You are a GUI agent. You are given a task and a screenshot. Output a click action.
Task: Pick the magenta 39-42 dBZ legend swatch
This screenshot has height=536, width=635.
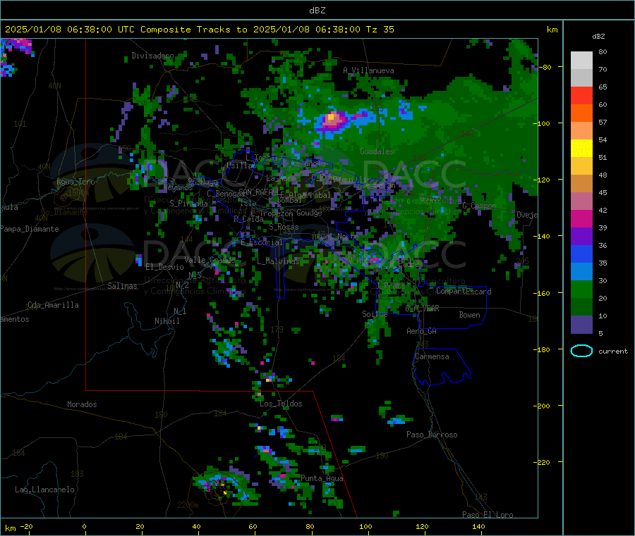581,218
